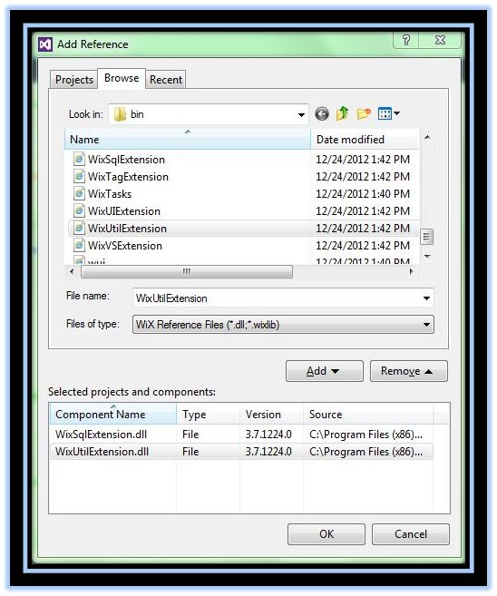Click the horizontal scroll right arrow
Viewport: 497px width, 596px height.
click(x=411, y=272)
